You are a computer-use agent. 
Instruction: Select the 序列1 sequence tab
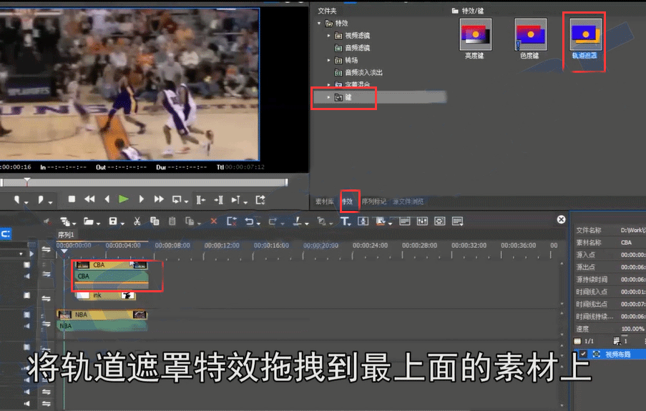click(x=66, y=234)
